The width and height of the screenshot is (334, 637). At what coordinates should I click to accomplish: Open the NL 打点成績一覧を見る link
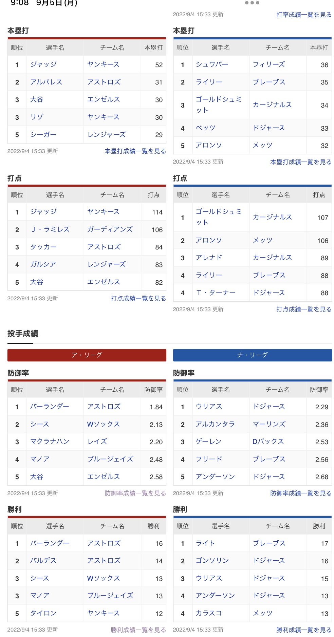304,309
